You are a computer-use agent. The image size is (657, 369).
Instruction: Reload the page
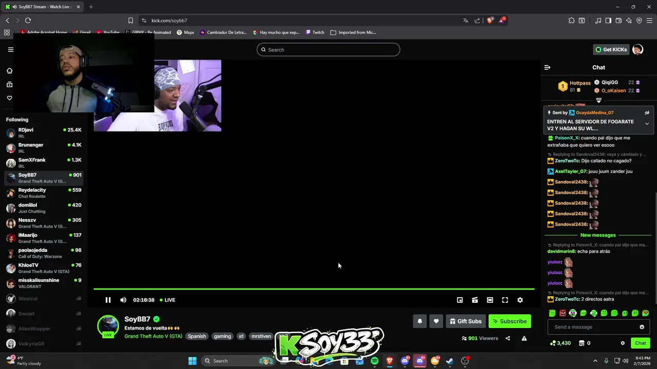click(x=28, y=20)
